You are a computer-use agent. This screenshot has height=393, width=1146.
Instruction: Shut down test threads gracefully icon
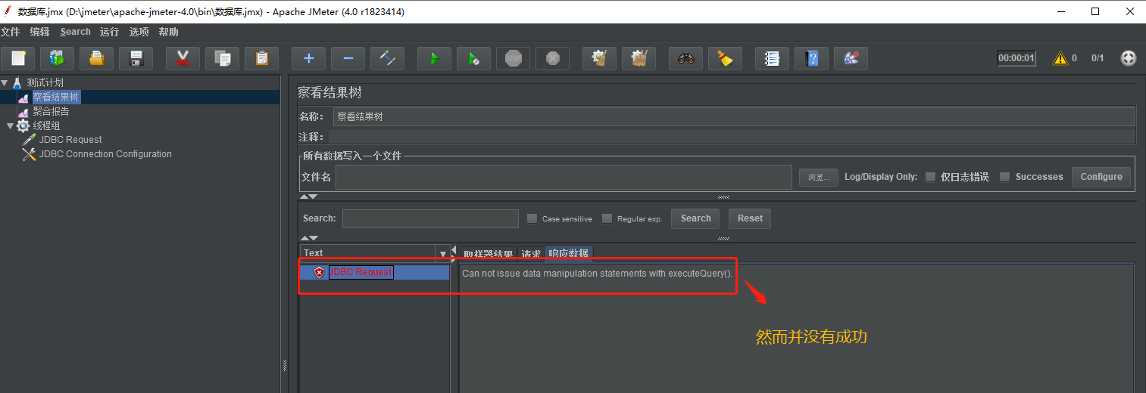(x=552, y=58)
